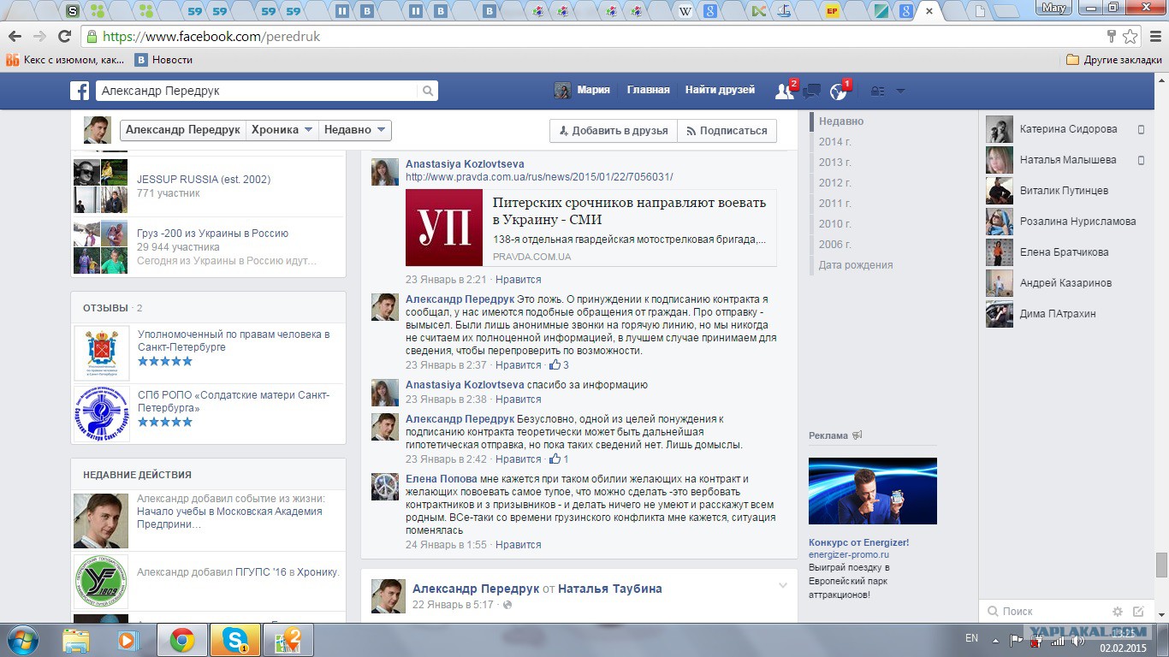Open chat with Елена Братчикова
This screenshot has height=657, width=1169.
coord(1064,252)
